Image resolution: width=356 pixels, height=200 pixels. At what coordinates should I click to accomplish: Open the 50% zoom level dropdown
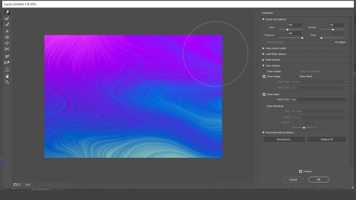pyautogui.click(x=36, y=185)
